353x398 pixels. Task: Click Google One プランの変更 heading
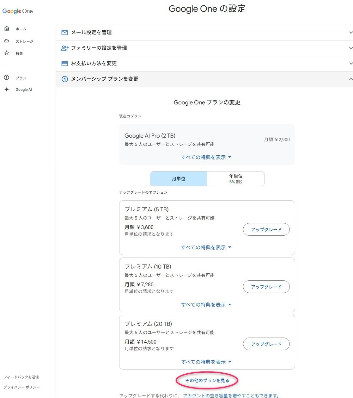(207, 103)
